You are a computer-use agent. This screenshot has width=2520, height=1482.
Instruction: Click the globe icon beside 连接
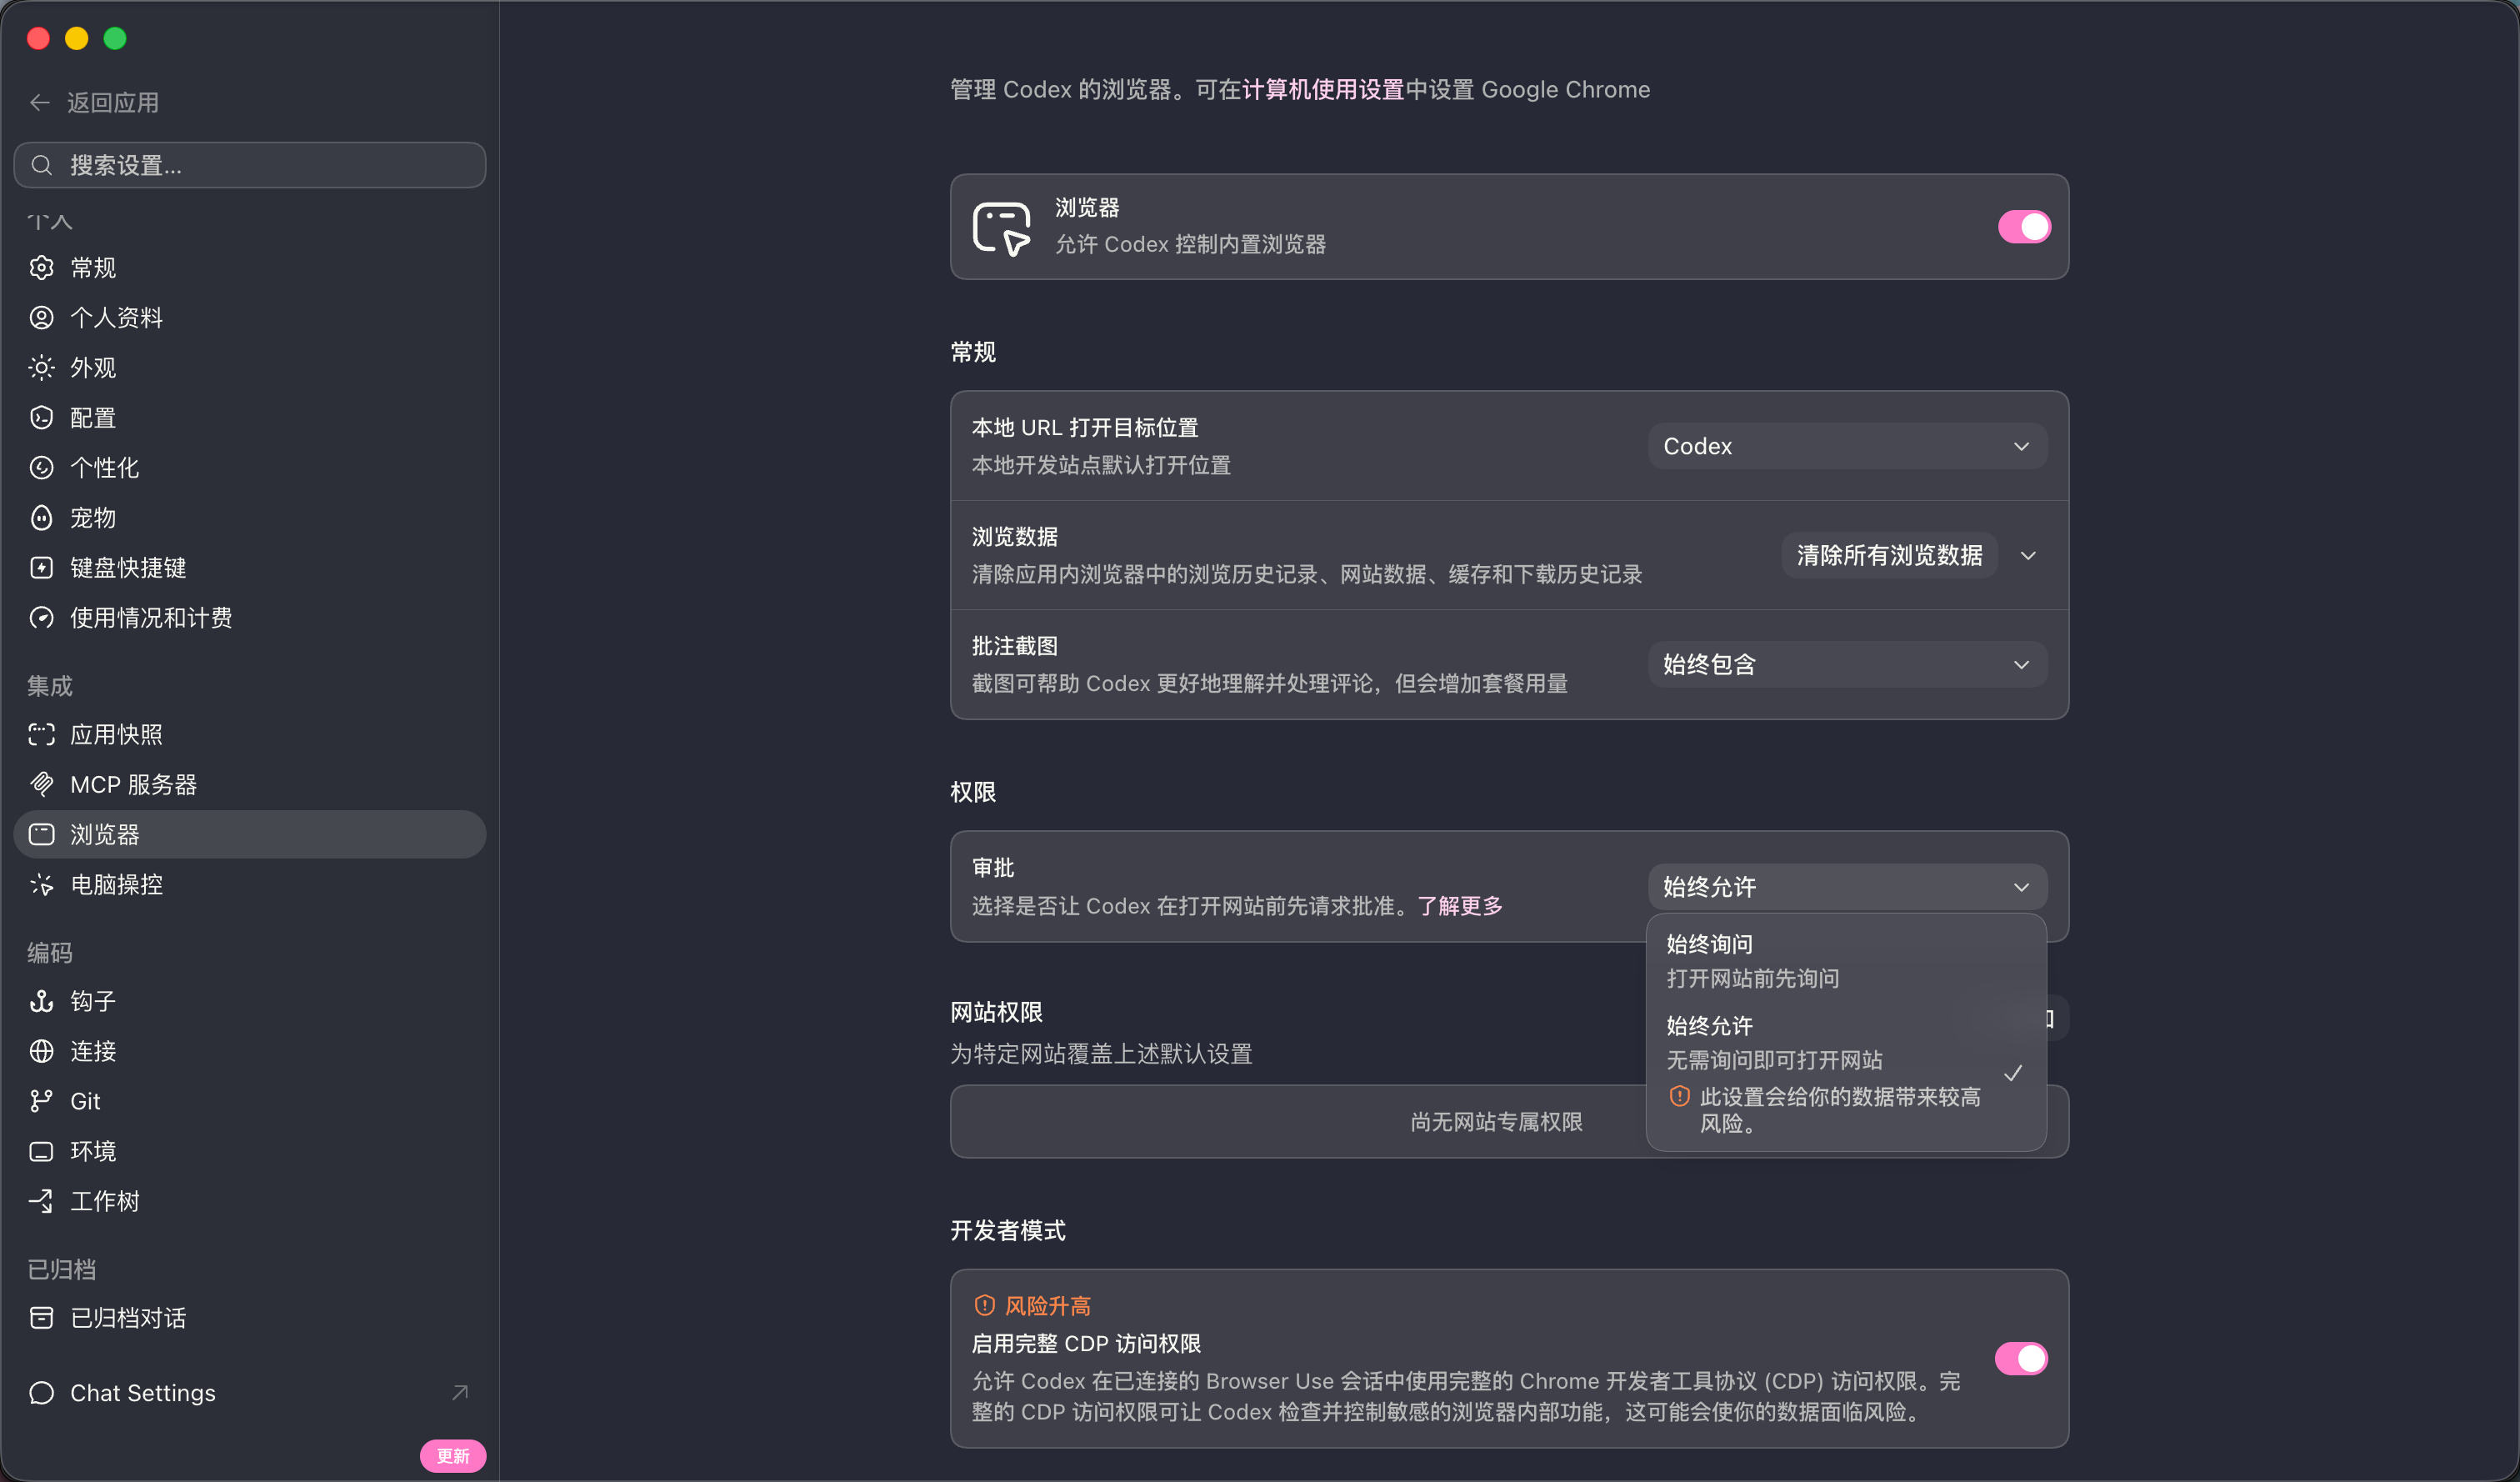[x=41, y=1051]
